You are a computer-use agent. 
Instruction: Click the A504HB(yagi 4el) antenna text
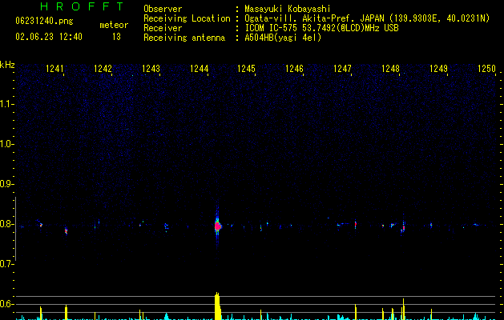[283, 38]
